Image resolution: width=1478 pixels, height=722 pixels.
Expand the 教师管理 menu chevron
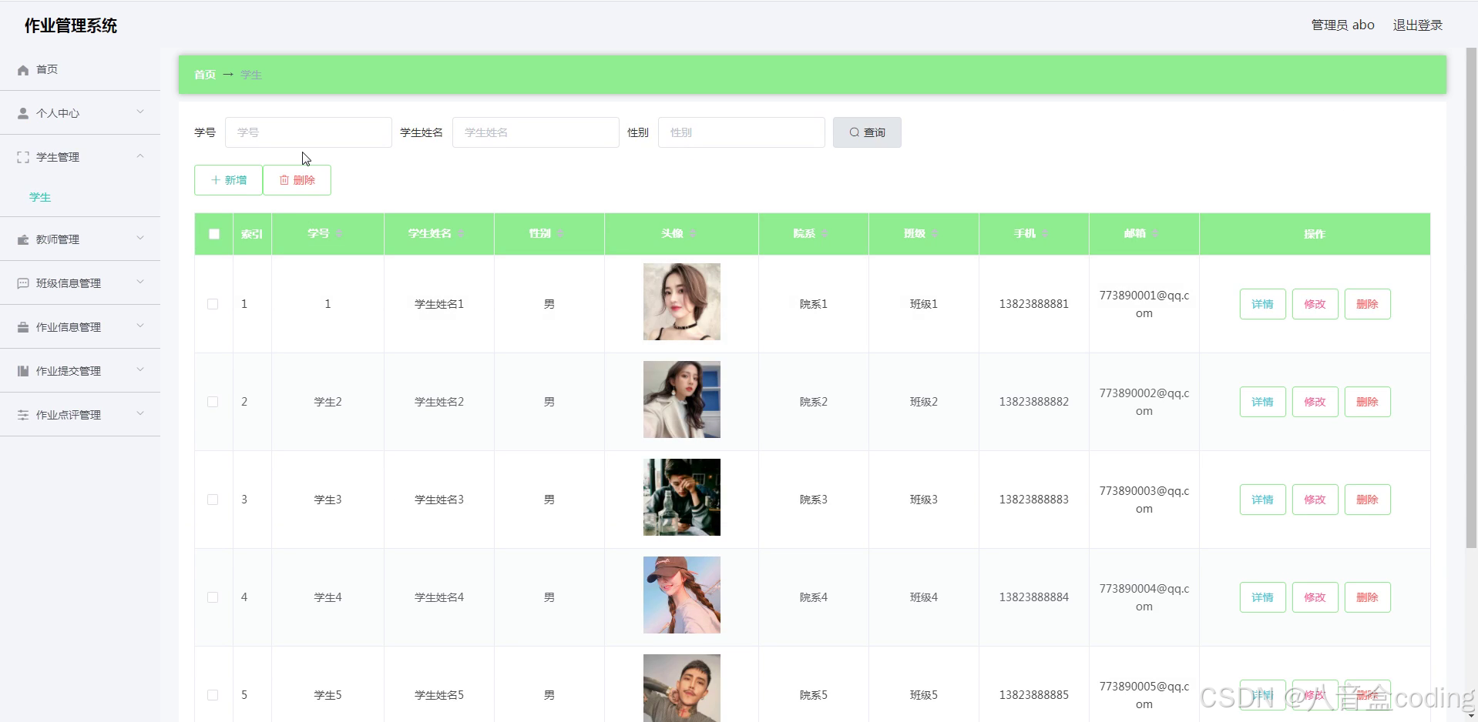point(140,238)
